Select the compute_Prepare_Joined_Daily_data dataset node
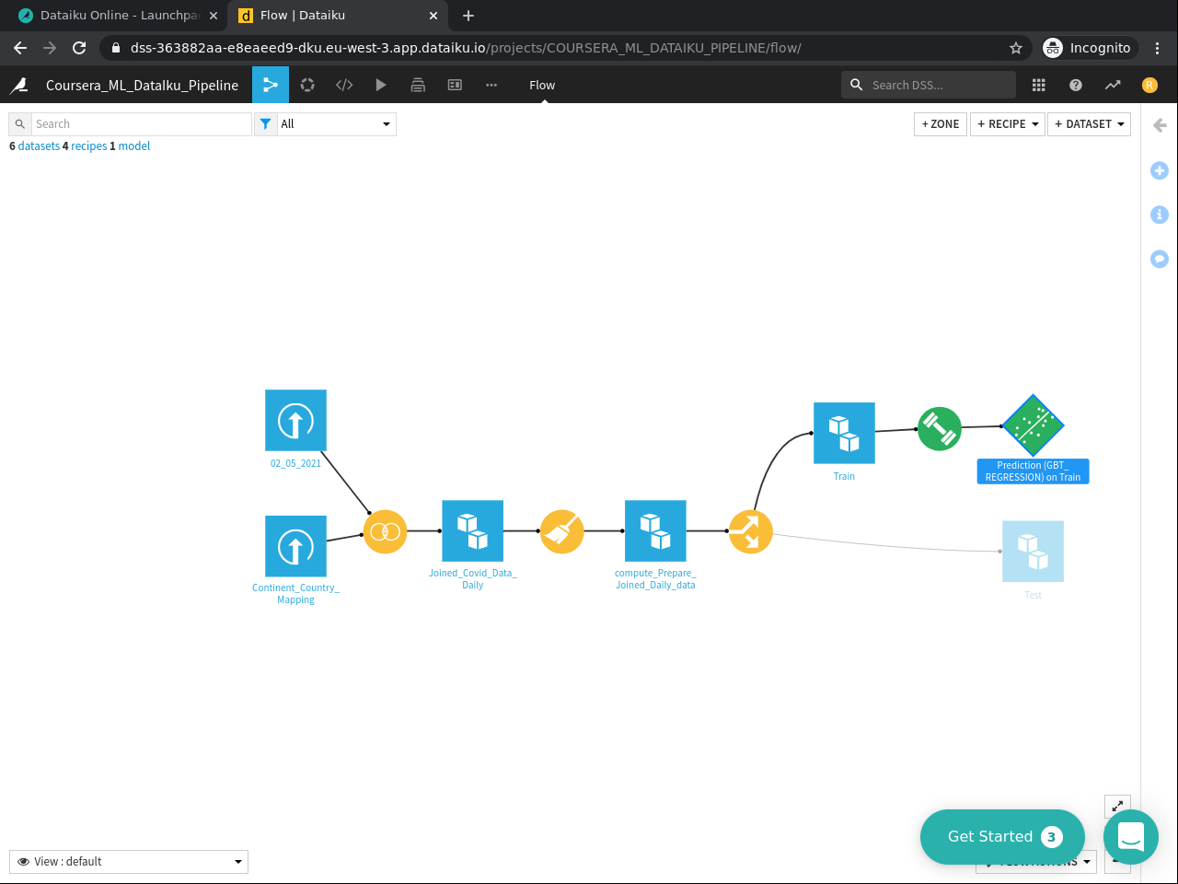The width and height of the screenshot is (1178, 884). click(x=655, y=530)
